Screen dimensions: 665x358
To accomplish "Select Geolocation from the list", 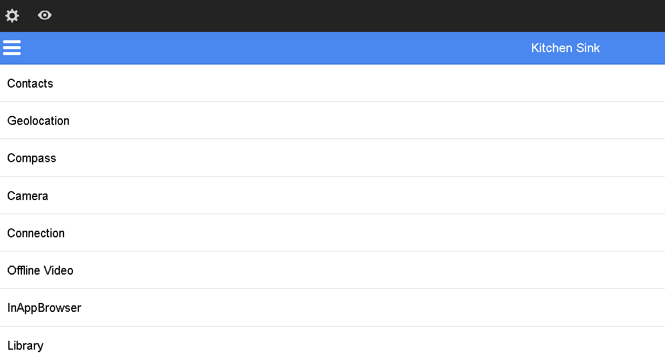I will (x=332, y=121).
